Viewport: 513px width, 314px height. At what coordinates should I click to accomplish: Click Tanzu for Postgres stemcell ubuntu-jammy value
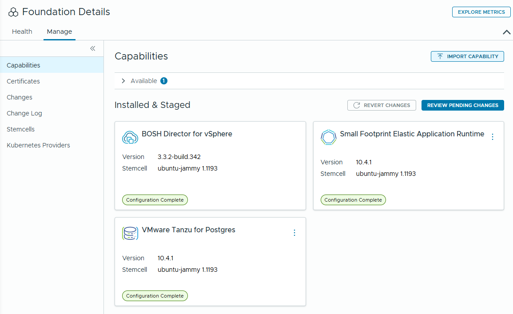187,270
